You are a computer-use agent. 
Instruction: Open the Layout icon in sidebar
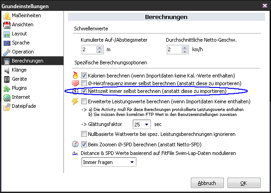pyautogui.click(x=7, y=34)
